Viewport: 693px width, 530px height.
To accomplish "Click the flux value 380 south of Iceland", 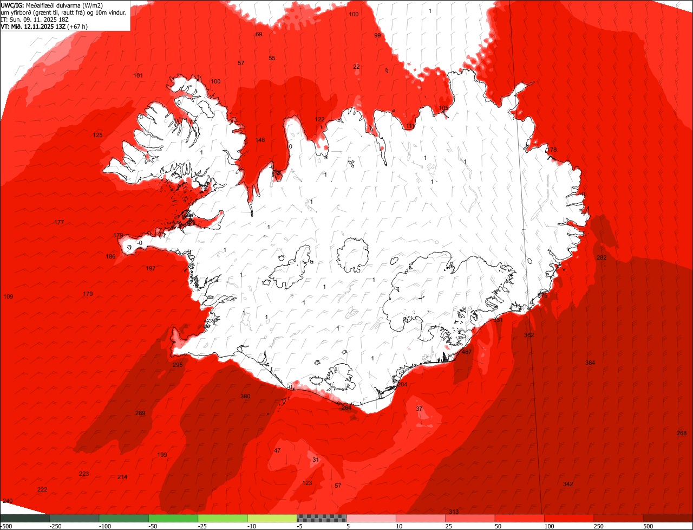I will coord(245,396).
